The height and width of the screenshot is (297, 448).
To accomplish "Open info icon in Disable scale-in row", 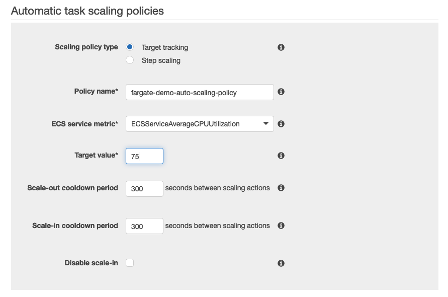I will pos(281,263).
